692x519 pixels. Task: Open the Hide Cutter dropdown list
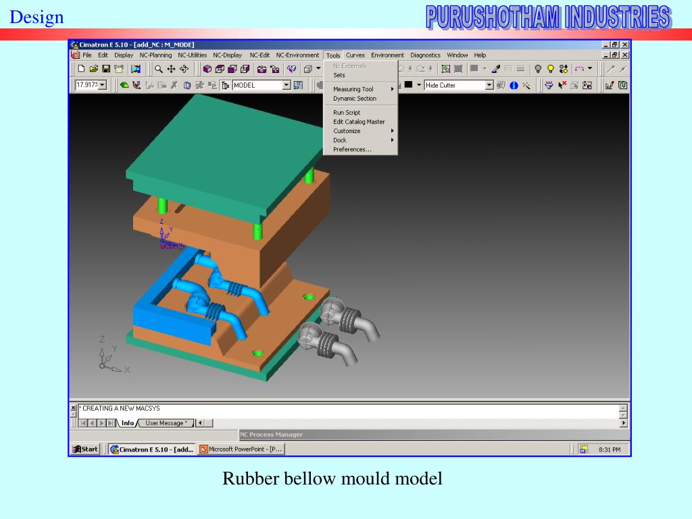click(489, 85)
